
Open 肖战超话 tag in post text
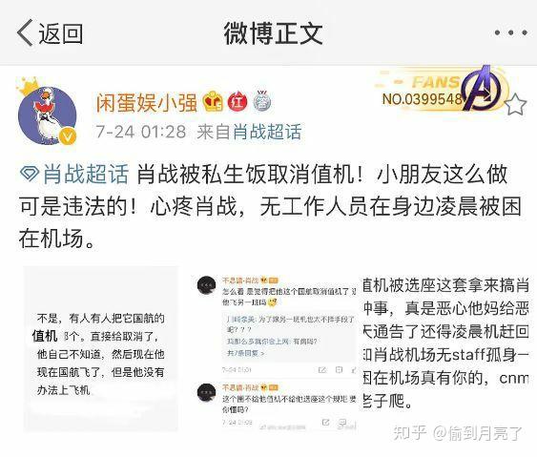coord(86,174)
